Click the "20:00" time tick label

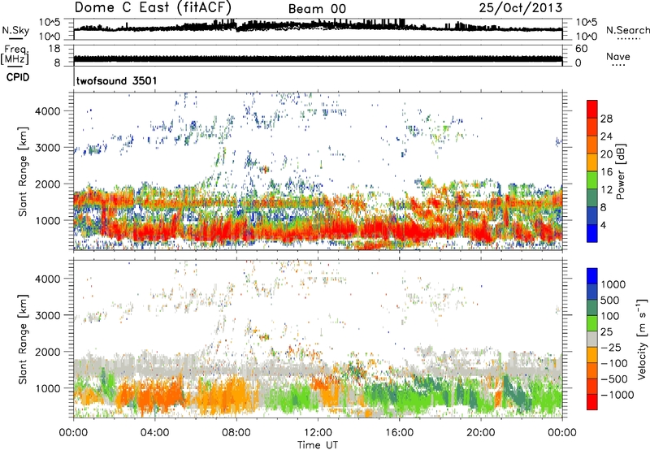[480, 433]
